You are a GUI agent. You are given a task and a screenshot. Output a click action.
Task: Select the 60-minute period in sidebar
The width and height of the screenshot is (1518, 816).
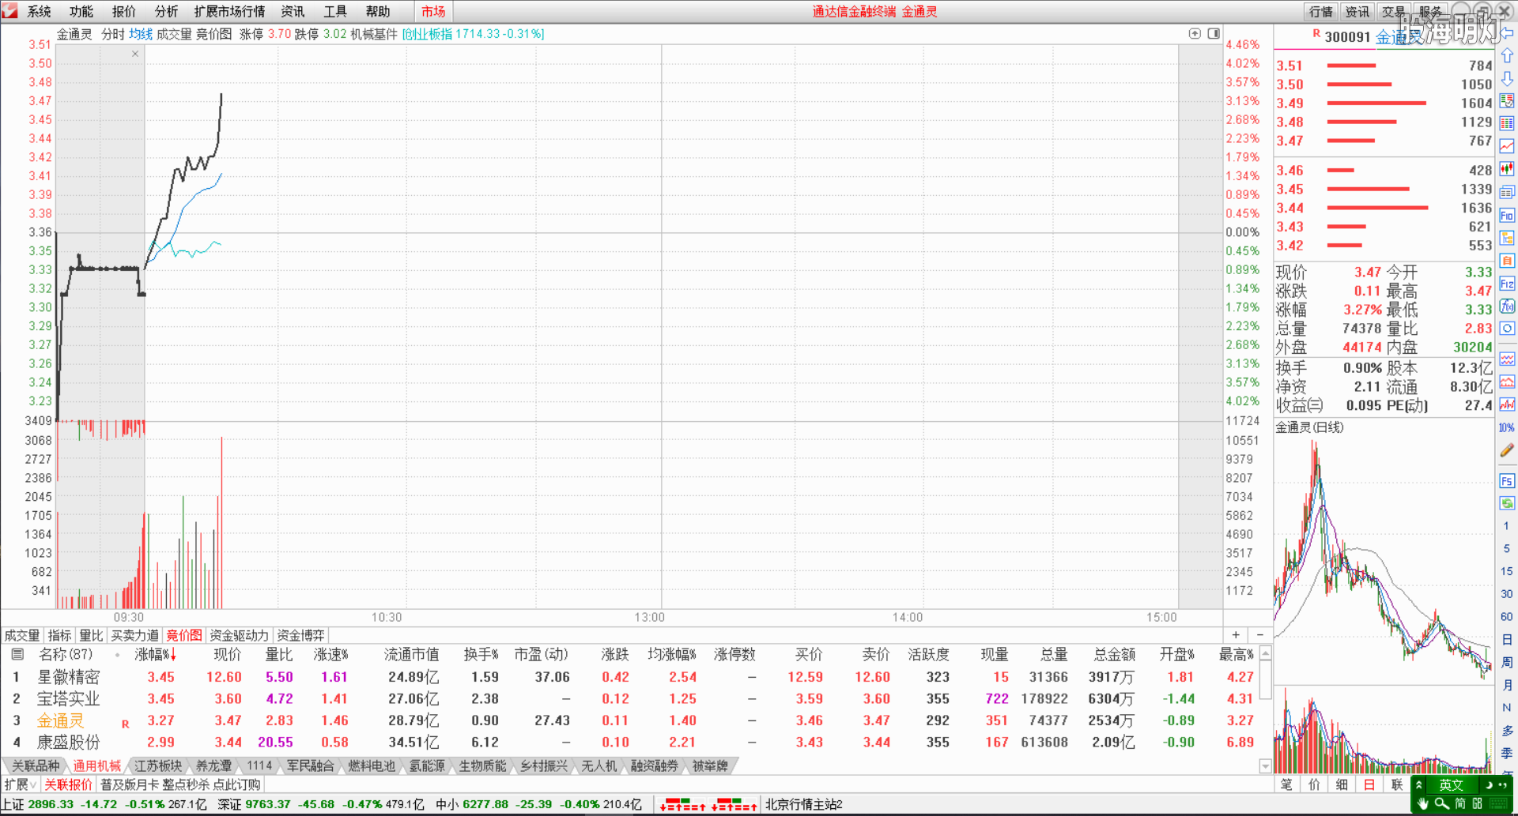click(x=1507, y=617)
